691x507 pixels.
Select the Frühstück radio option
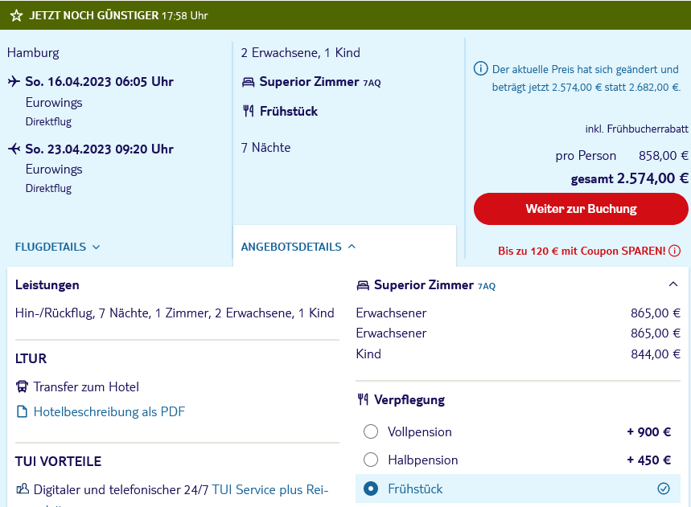pos(371,489)
